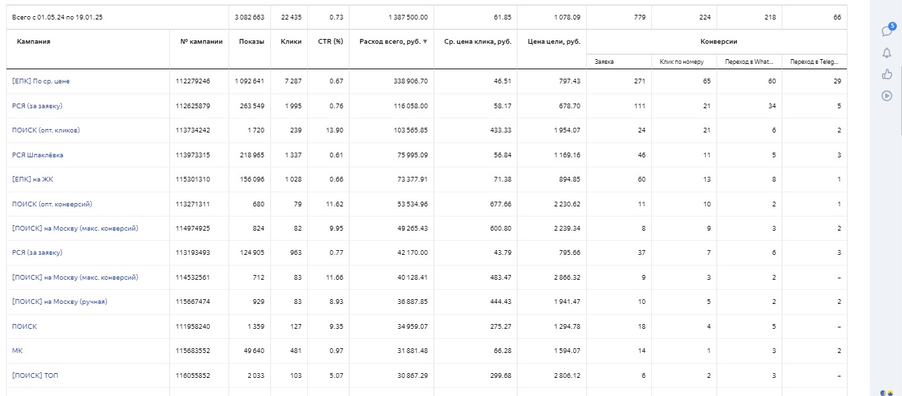The height and width of the screenshot is (396, 902).
Task: Open the ПОИСК (опт. кликов) campaign link
Action: pyautogui.click(x=41, y=130)
